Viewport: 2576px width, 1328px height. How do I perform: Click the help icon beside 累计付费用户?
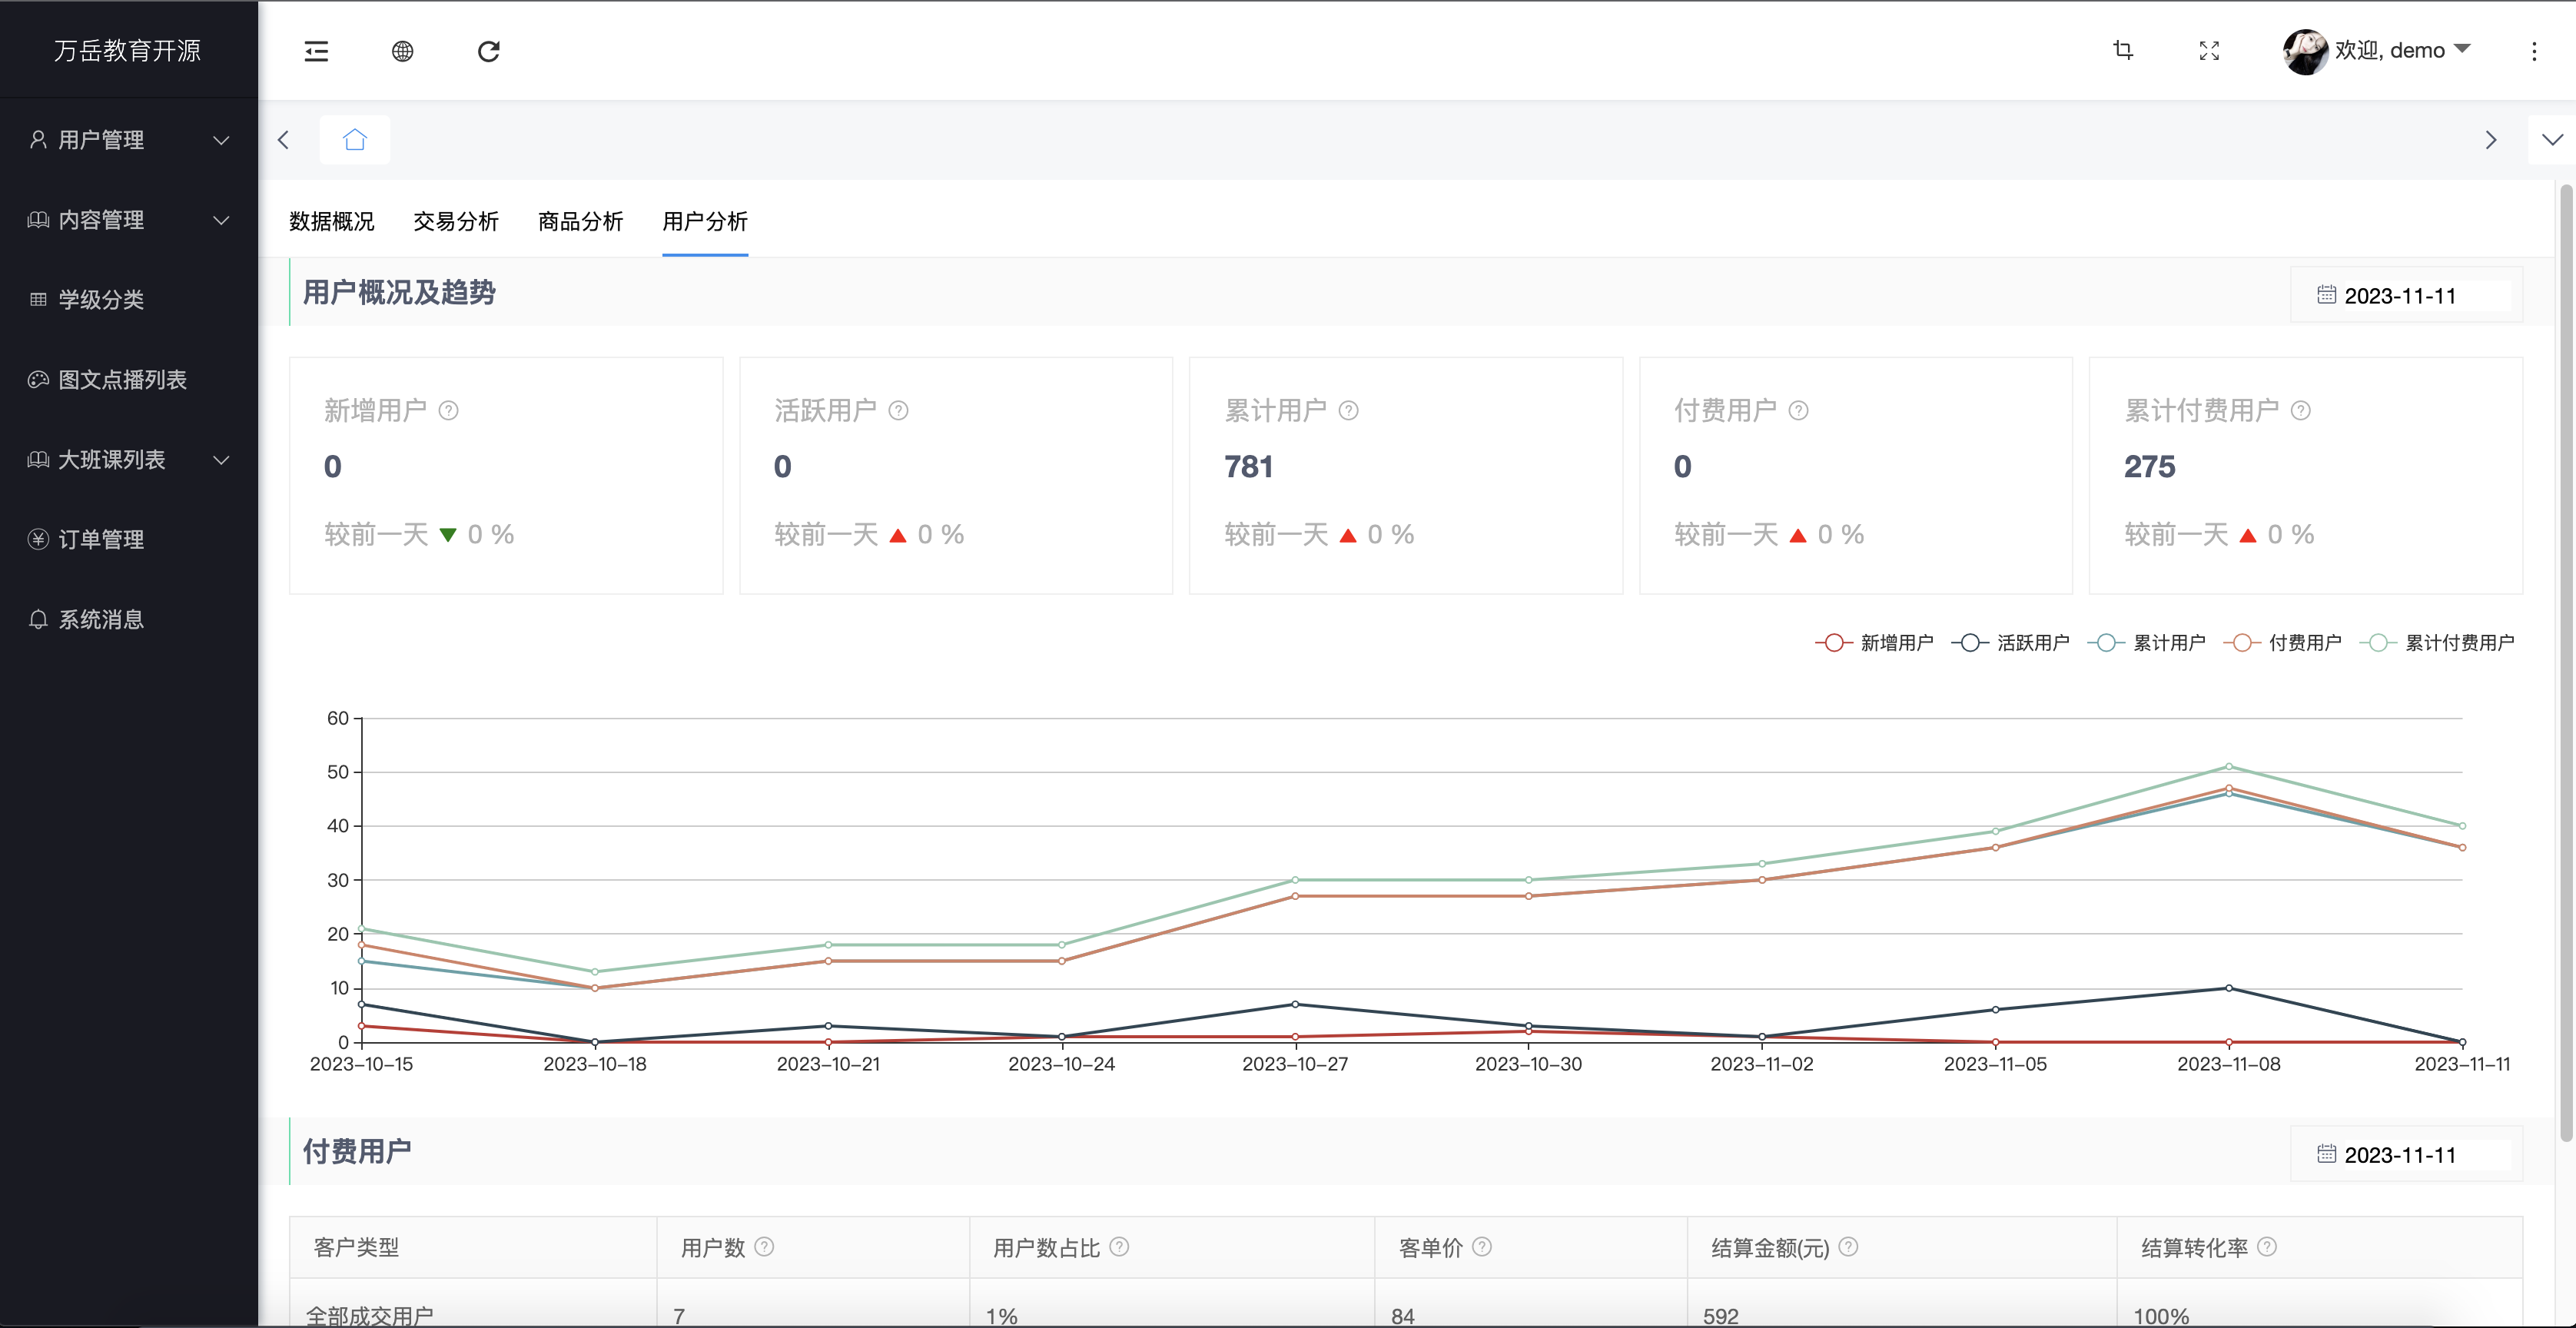pos(2300,410)
